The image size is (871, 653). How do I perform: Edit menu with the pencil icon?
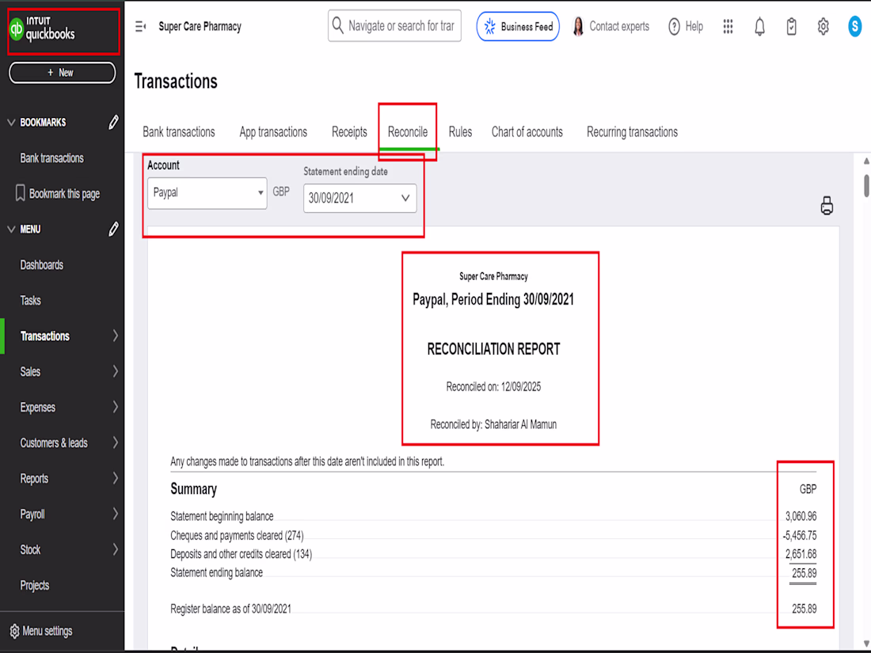113,229
